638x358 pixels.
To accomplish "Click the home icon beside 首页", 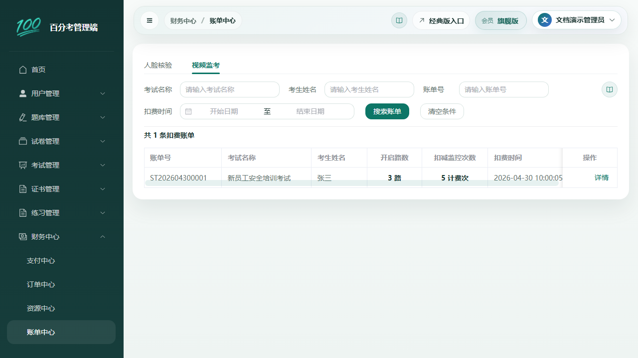I will (22, 70).
